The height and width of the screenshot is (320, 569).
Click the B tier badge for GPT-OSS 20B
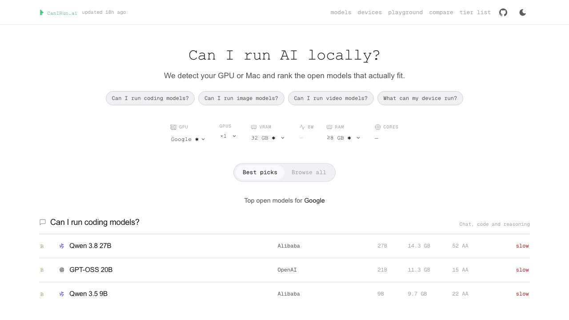click(x=42, y=270)
